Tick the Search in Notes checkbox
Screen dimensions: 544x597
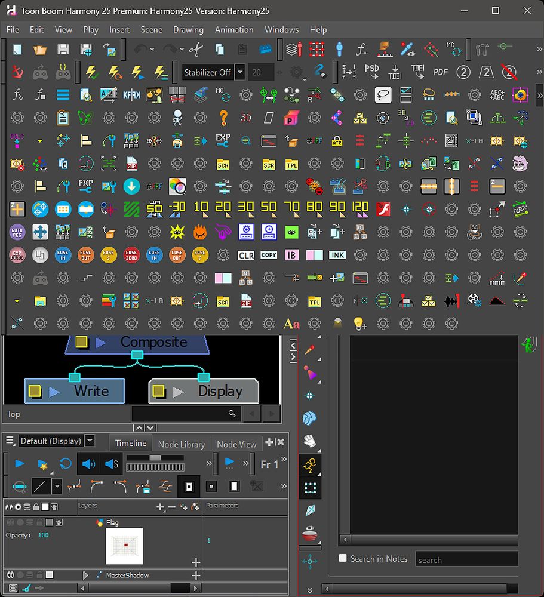[x=343, y=558]
